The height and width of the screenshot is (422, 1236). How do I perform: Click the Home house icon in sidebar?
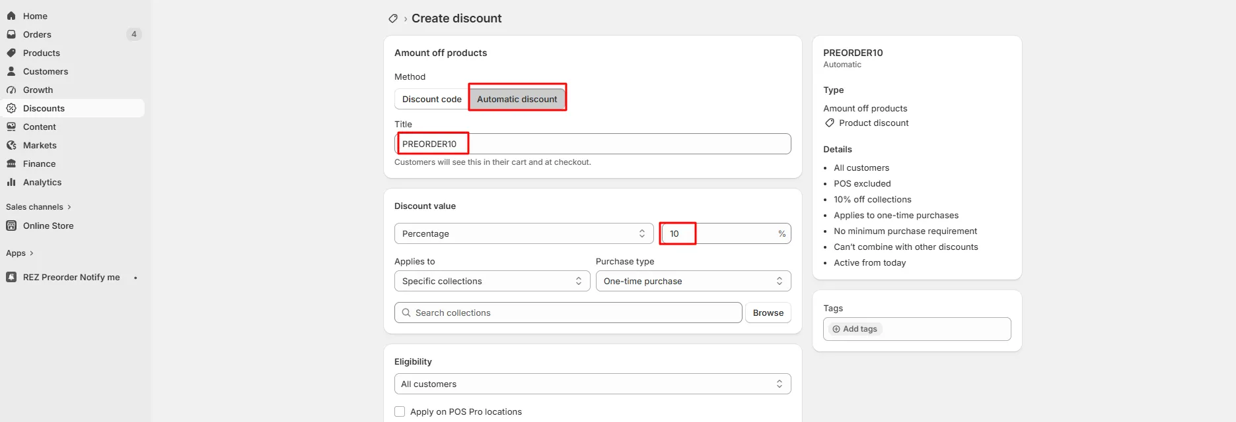coord(11,16)
